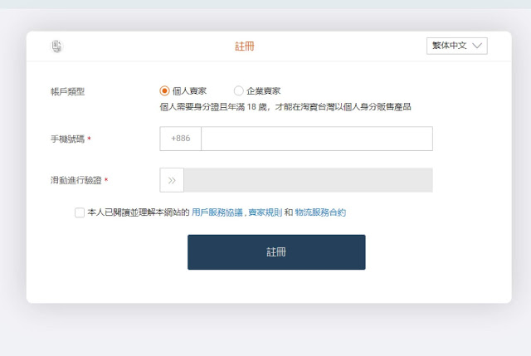Screen dimensions: 531x356
Task: Open the 用戶服務協議 link
Action: coord(217,212)
